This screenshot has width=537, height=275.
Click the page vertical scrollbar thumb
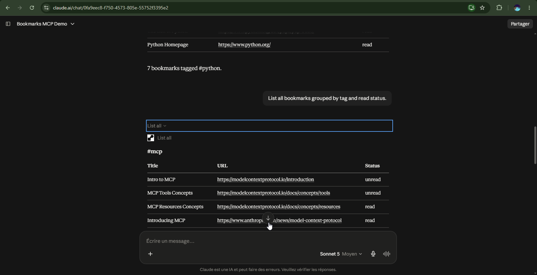coord(535,145)
